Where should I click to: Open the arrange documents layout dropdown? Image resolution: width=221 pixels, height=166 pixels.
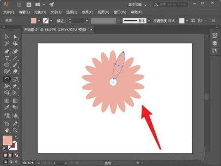[40, 4]
